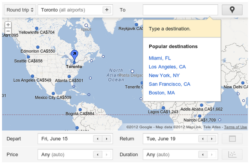This screenshot has height=164, width=250.
Task: Open the Terms of Use link
Action: point(235,127)
